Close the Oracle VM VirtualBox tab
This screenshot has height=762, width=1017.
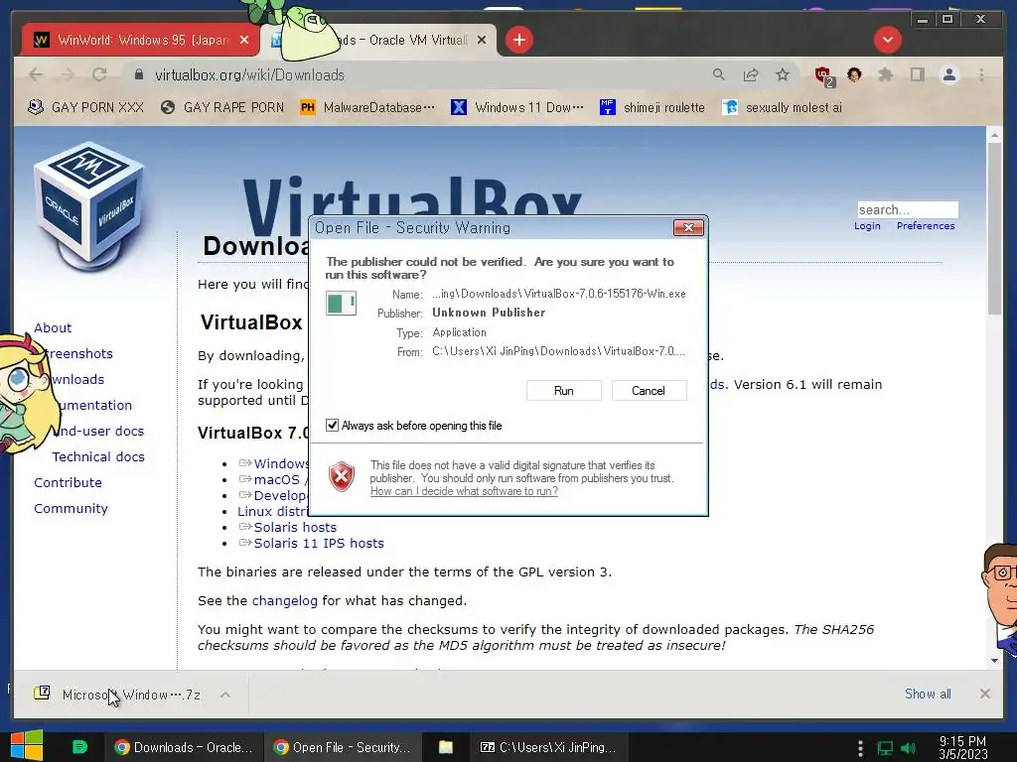(482, 40)
